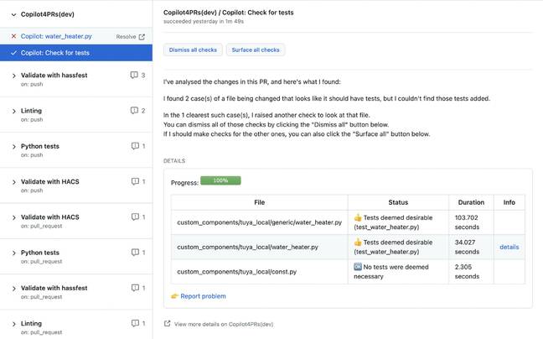Viewport: 543px width, 339px height.
Task: Click the checkmark icon beside Check for tests
Action: (x=13, y=53)
